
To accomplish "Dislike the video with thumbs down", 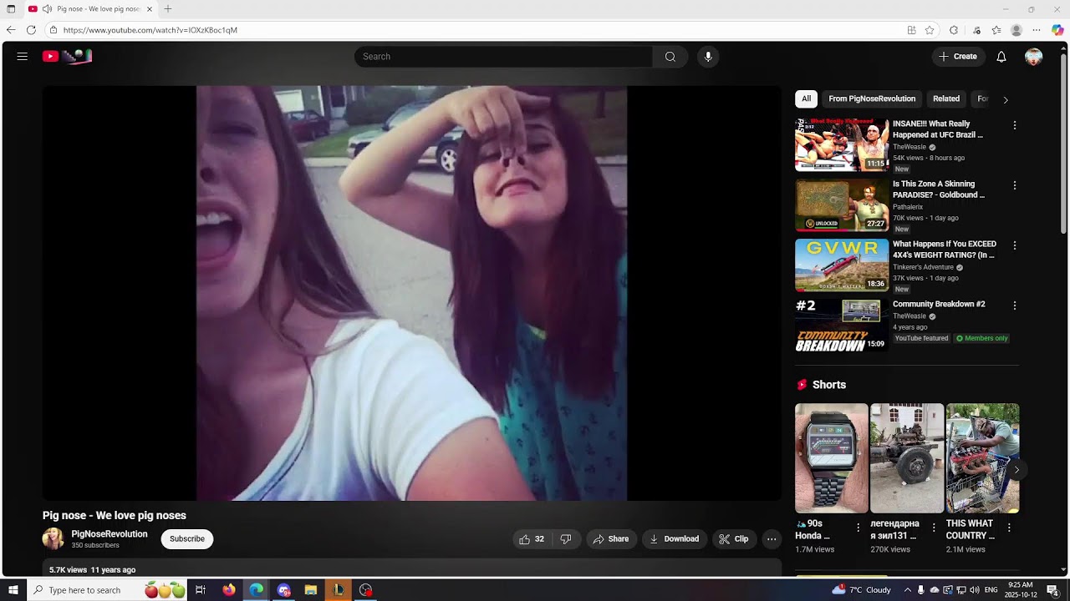I will (x=566, y=539).
